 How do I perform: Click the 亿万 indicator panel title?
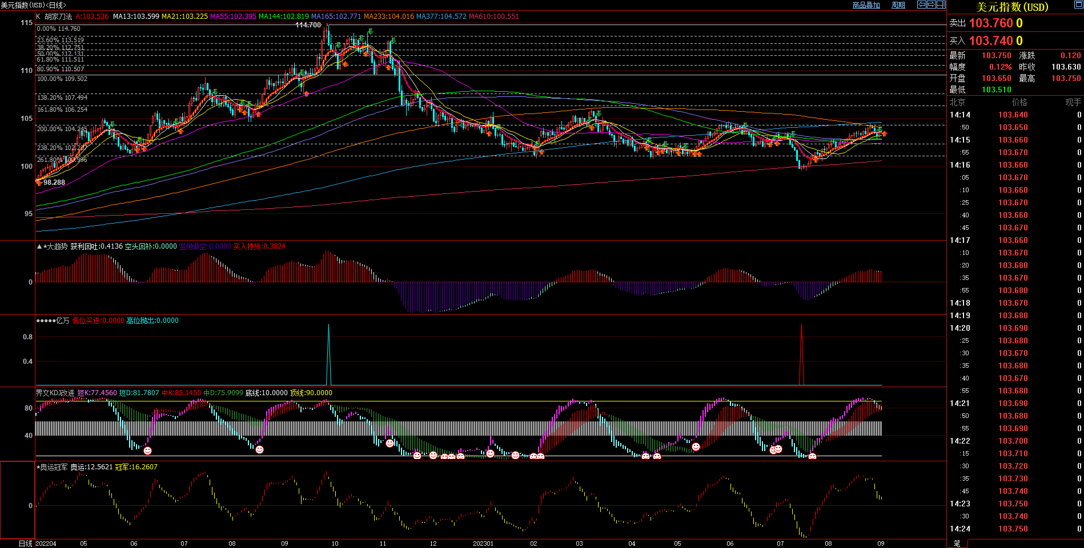pos(62,320)
